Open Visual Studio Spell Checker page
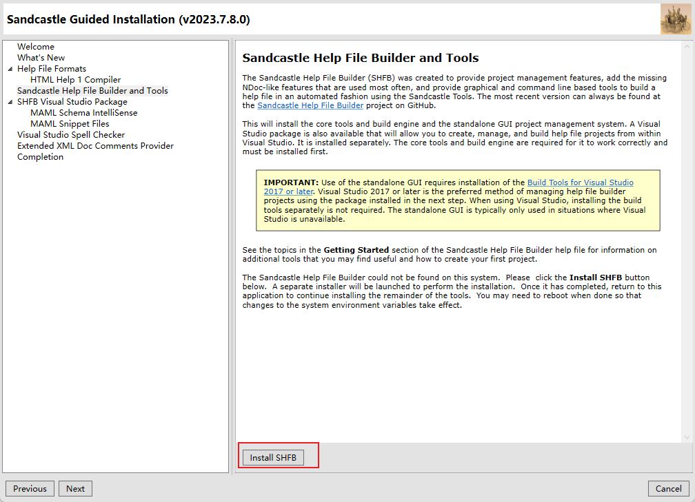 [x=71, y=134]
